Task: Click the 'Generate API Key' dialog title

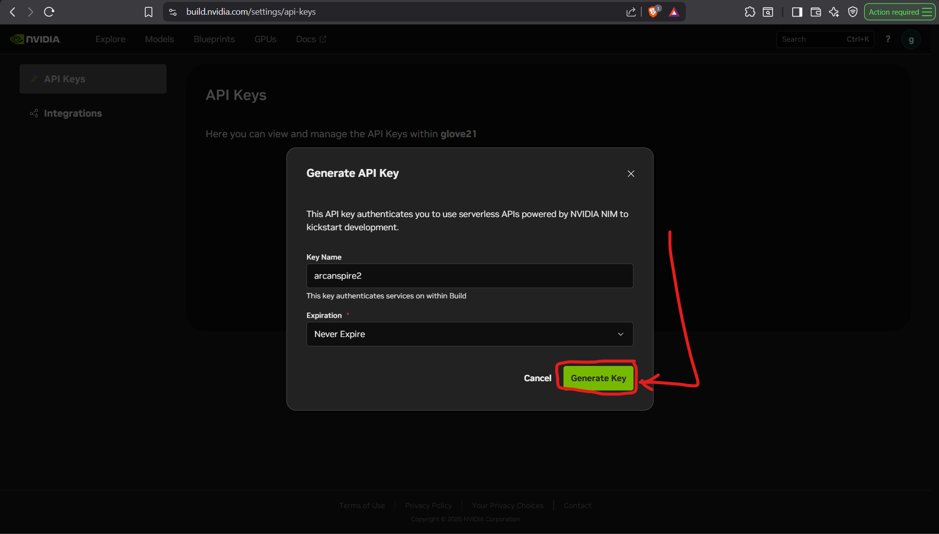Action: [352, 173]
